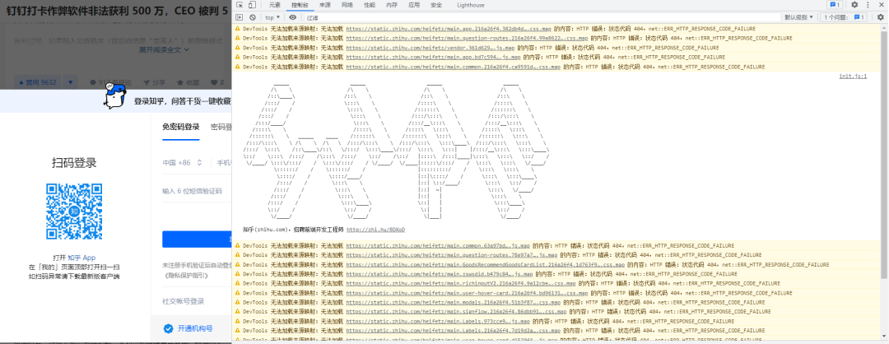889x344 pixels.
Task: Open the 内存 tab
Action: tap(392, 5)
